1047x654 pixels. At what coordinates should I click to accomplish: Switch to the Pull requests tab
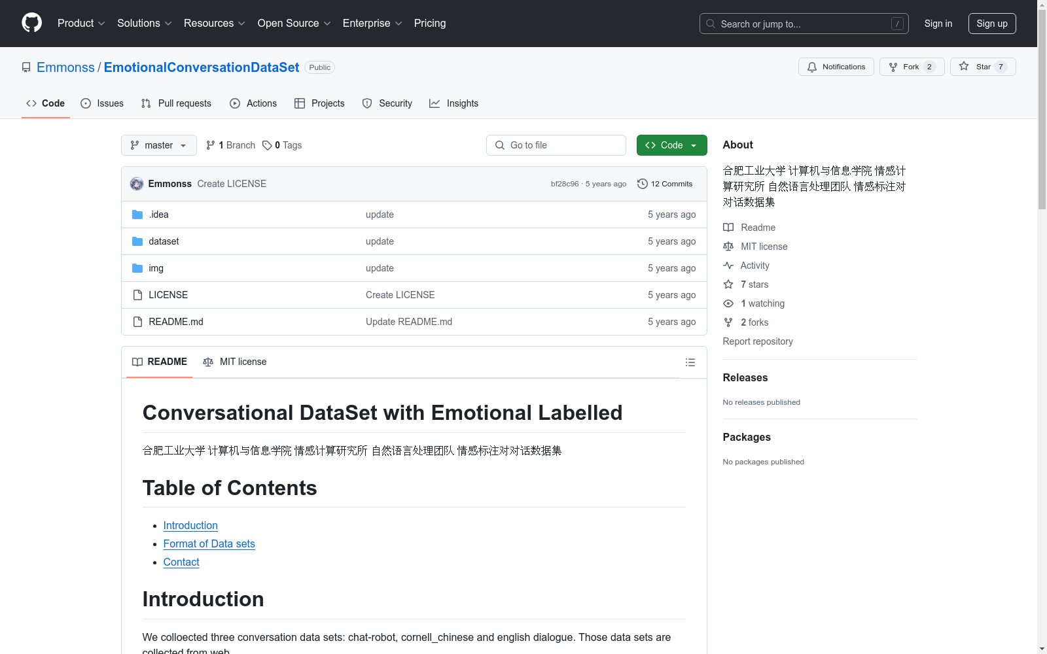pyautogui.click(x=176, y=103)
